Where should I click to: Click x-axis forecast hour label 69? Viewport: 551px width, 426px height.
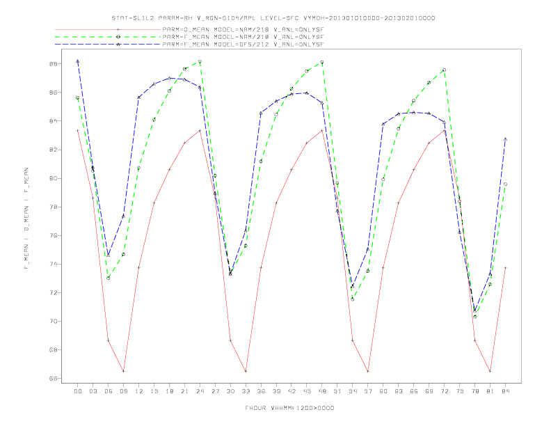tap(429, 391)
